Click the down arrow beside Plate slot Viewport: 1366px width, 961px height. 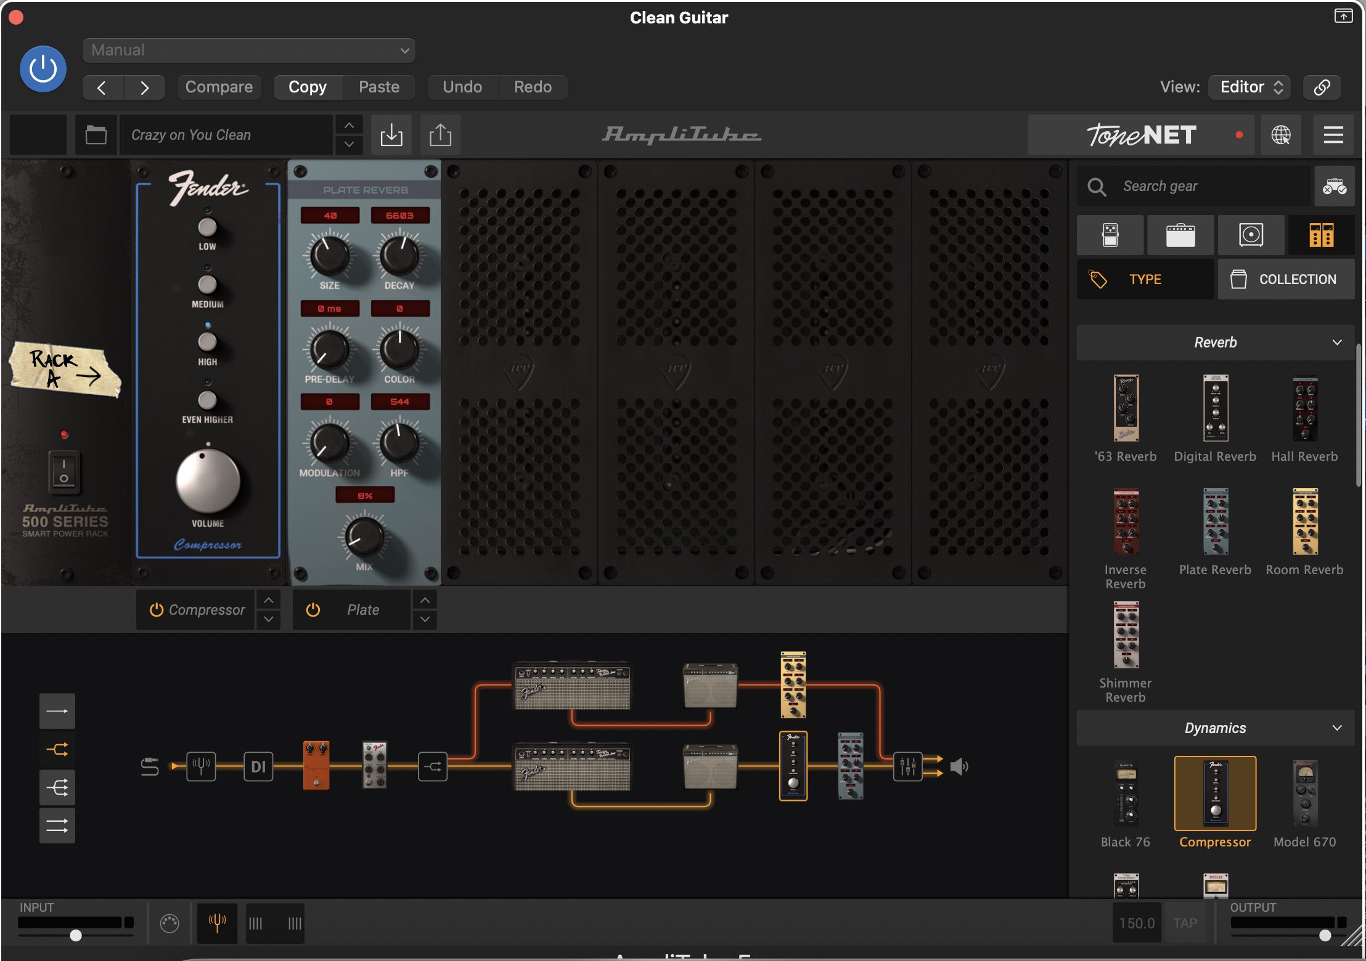click(425, 620)
